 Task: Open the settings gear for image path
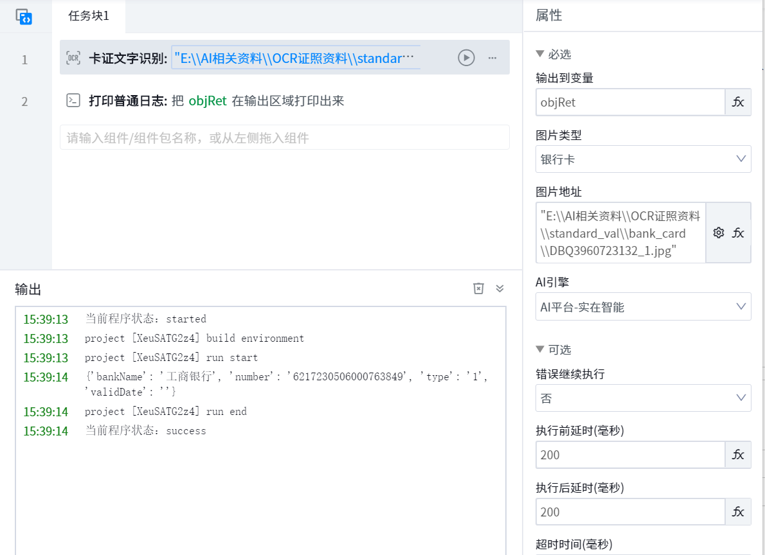[719, 233]
